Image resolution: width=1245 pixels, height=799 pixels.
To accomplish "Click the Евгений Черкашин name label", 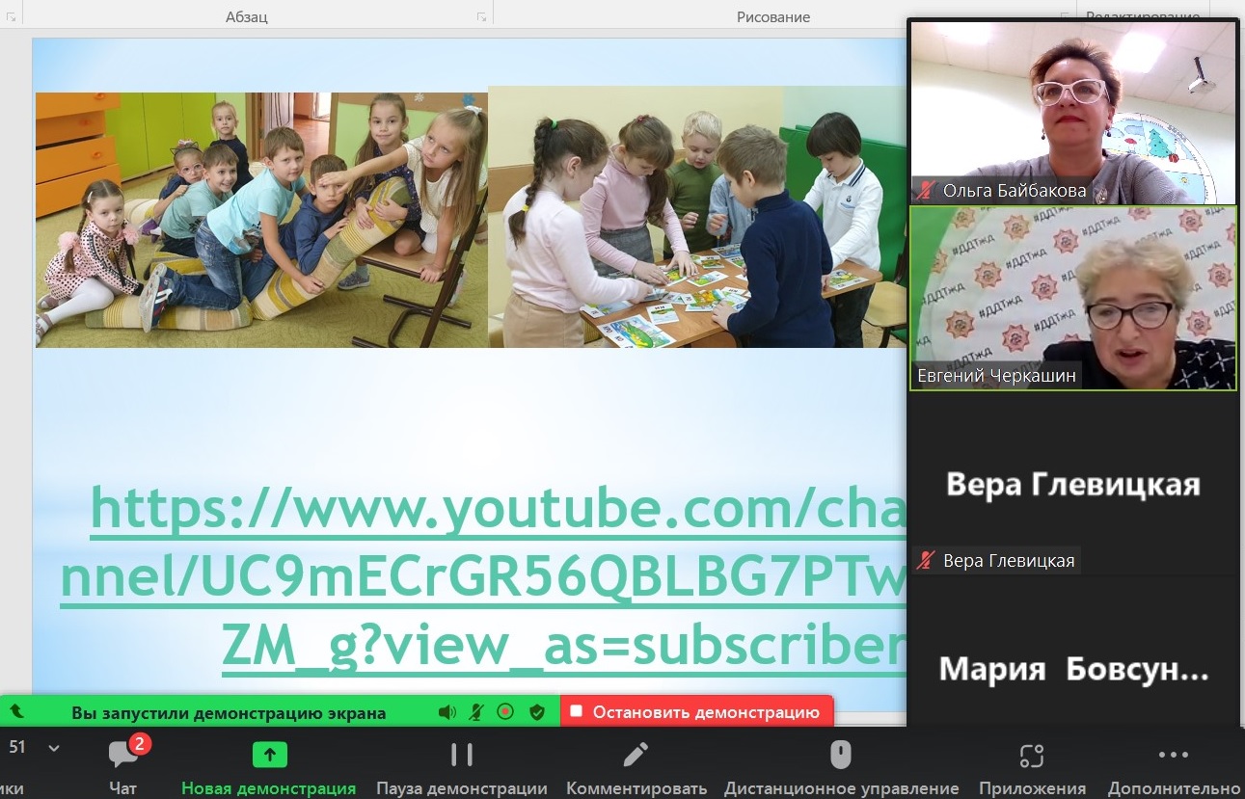I will [x=997, y=376].
